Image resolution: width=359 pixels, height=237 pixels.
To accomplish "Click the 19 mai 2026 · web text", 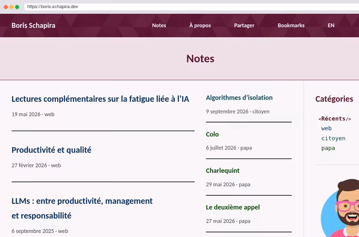I will point(33,114).
